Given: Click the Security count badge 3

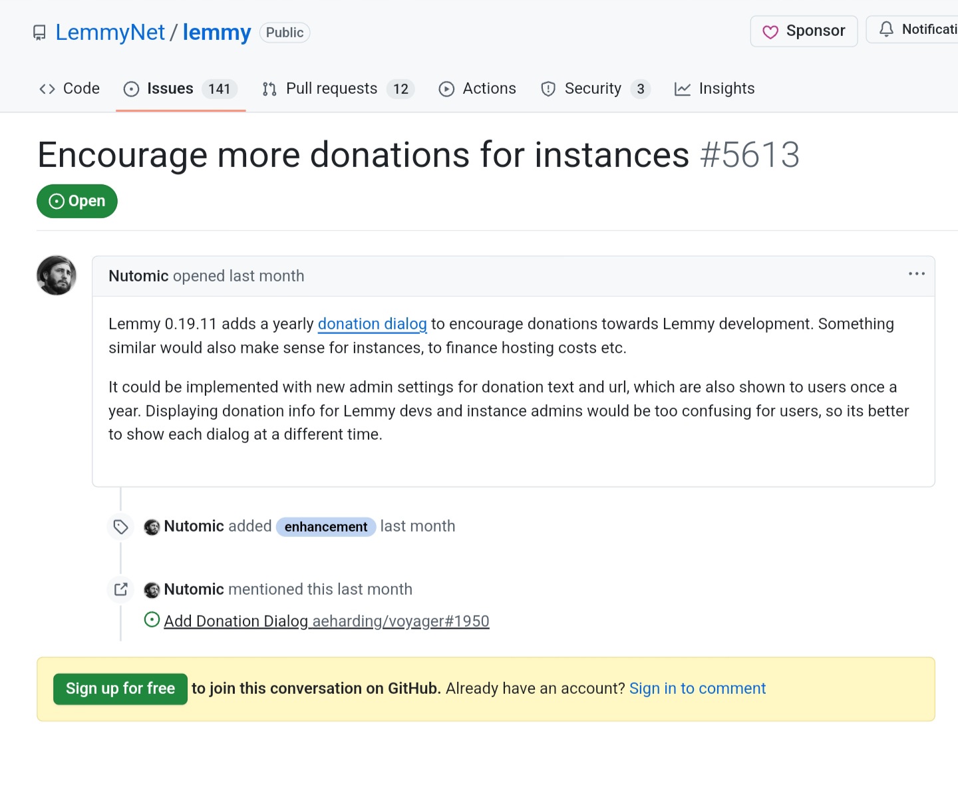Looking at the screenshot, I should click(x=641, y=89).
